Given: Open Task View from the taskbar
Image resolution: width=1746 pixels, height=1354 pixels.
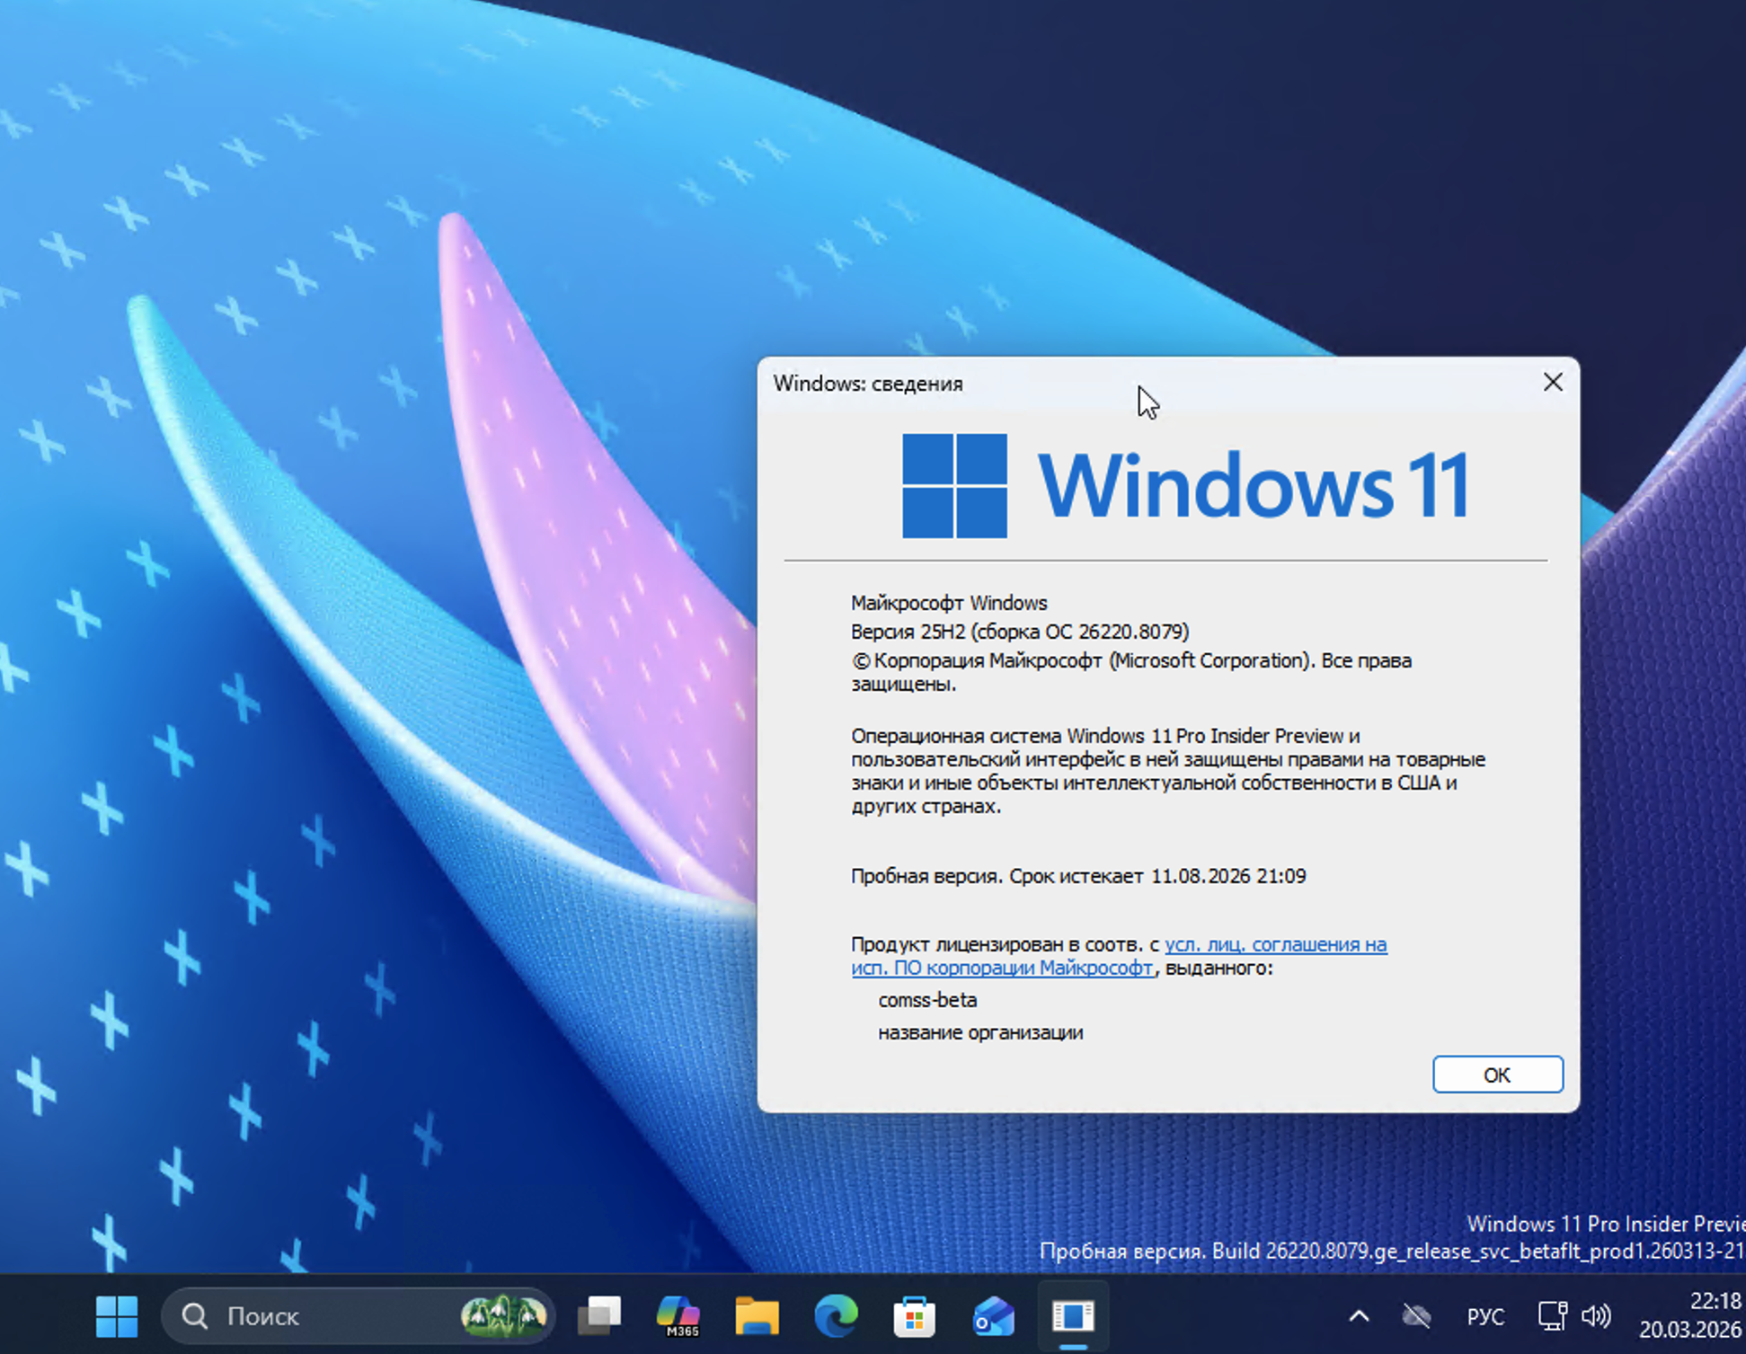Looking at the screenshot, I should pos(599,1316).
